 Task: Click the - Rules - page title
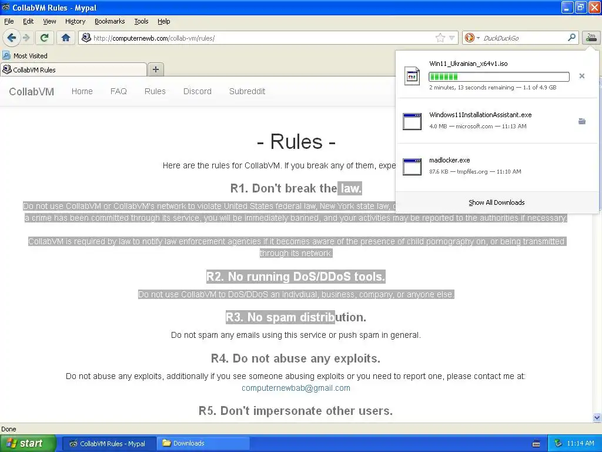[296, 142]
